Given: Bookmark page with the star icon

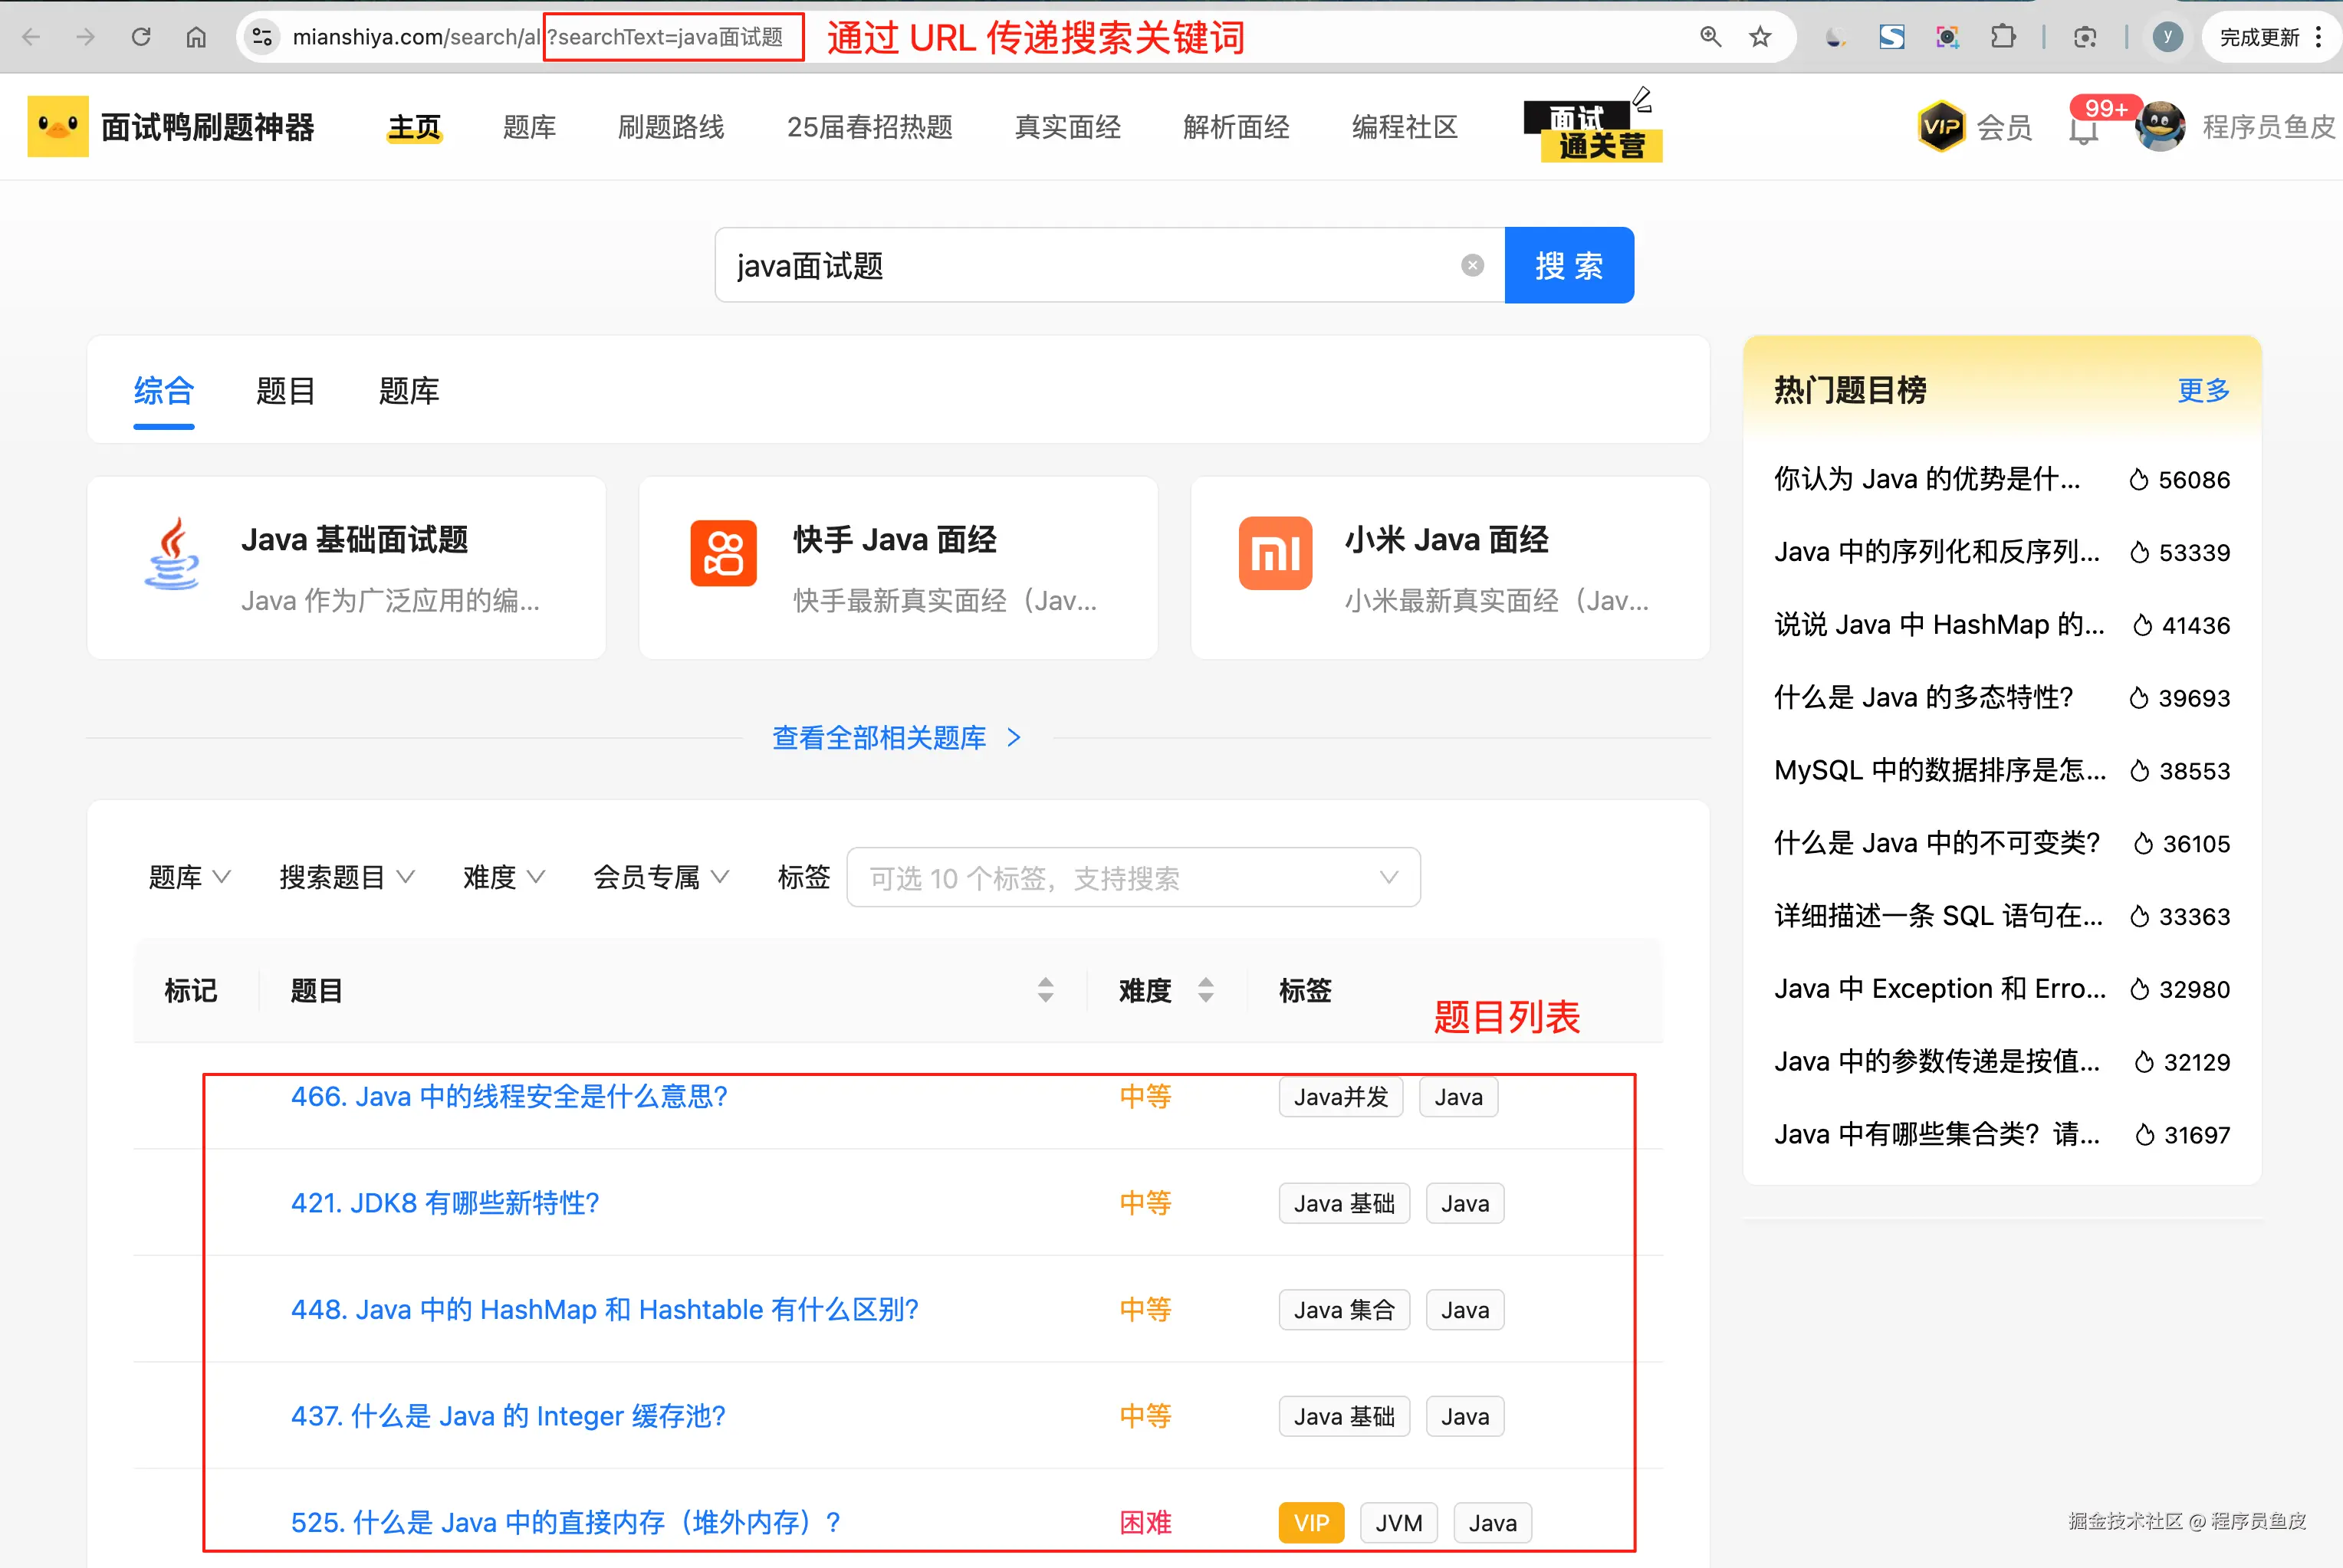Looking at the screenshot, I should 1760,37.
